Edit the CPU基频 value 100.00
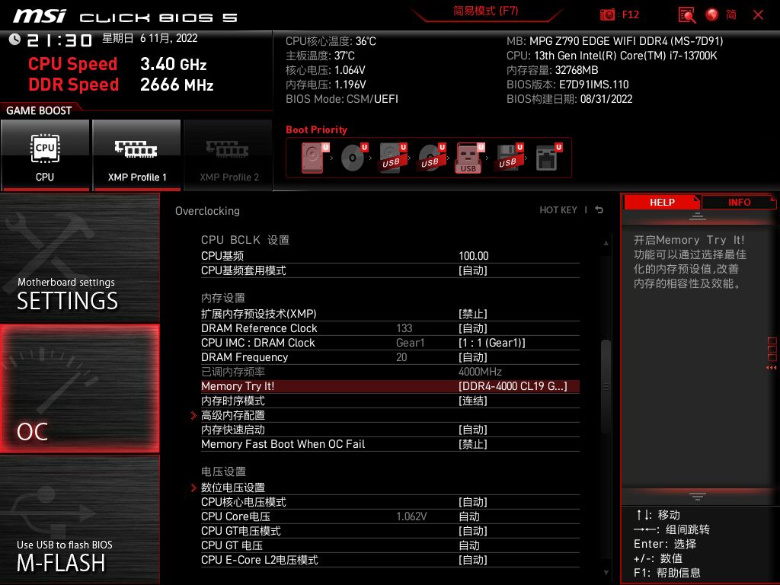Screen dimensions: 780x585 coord(473,256)
